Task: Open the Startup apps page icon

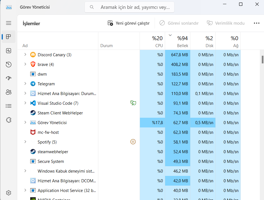Action: (x=9, y=78)
